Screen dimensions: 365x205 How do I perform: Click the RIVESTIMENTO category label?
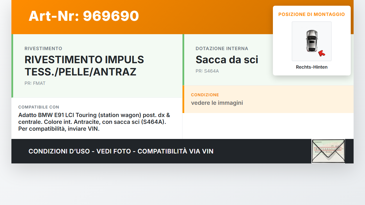(43, 49)
